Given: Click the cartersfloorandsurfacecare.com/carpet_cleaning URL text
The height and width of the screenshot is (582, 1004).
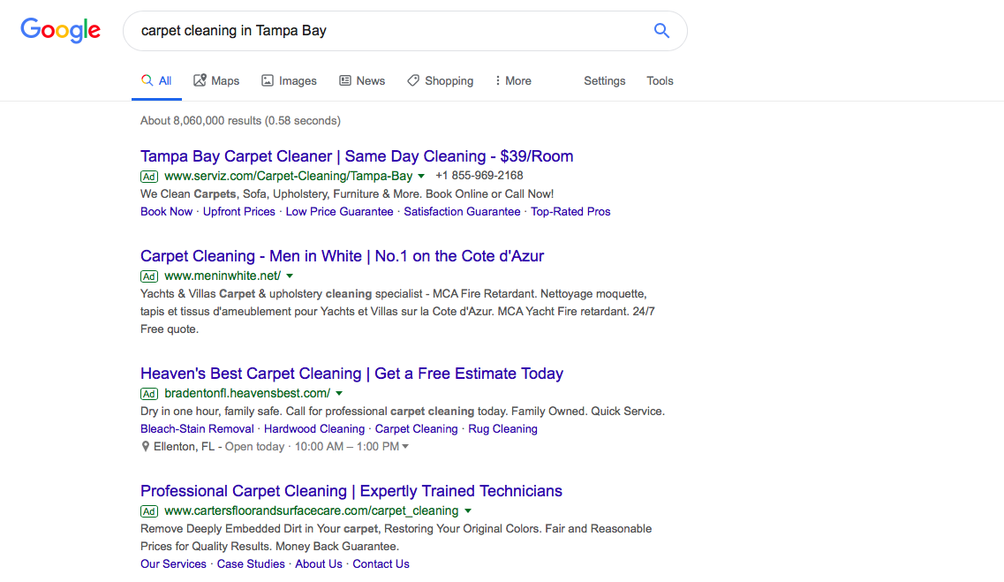Looking at the screenshot, I should point(311,511).
